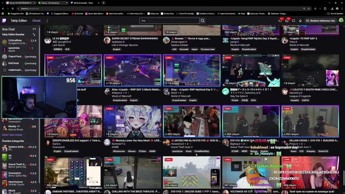Open a new browser tab

click(103, 3)
